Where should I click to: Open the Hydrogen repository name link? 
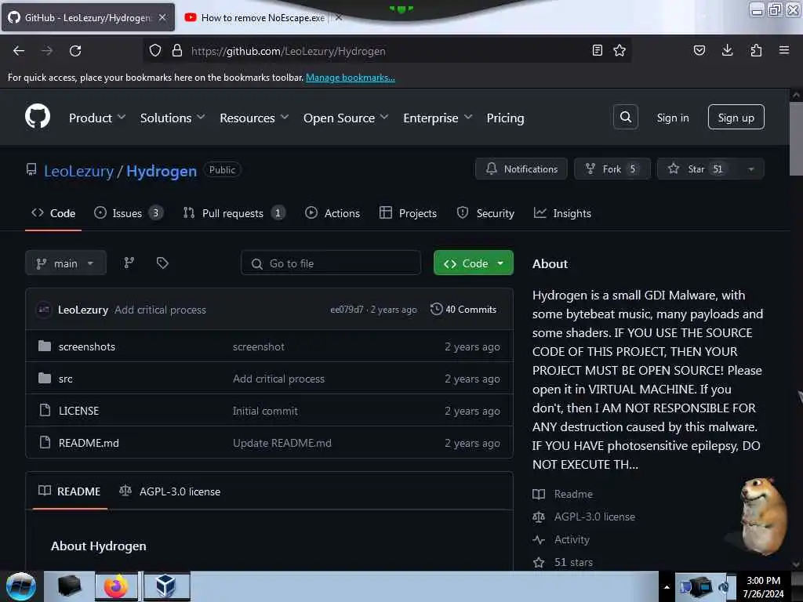point(162,171)
